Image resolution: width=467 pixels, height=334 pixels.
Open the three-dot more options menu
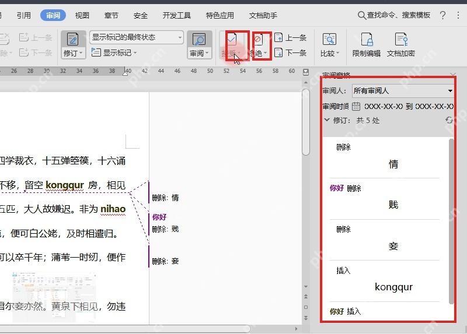tap(458, 15)
